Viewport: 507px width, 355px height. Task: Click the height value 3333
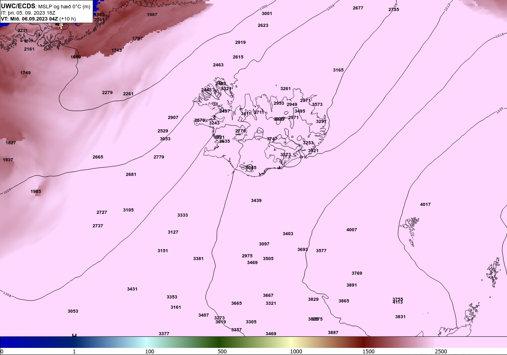(x=183, y=215)
